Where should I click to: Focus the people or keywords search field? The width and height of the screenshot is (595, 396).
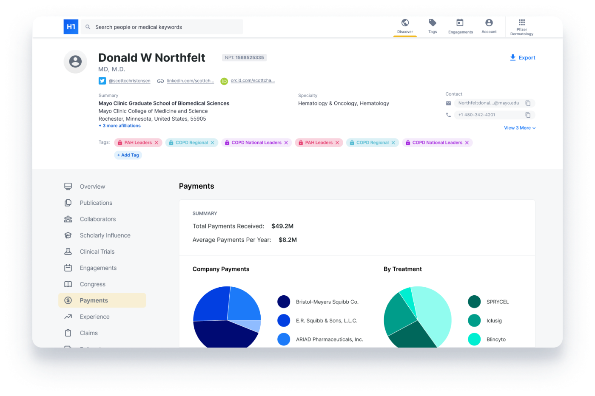162,27
